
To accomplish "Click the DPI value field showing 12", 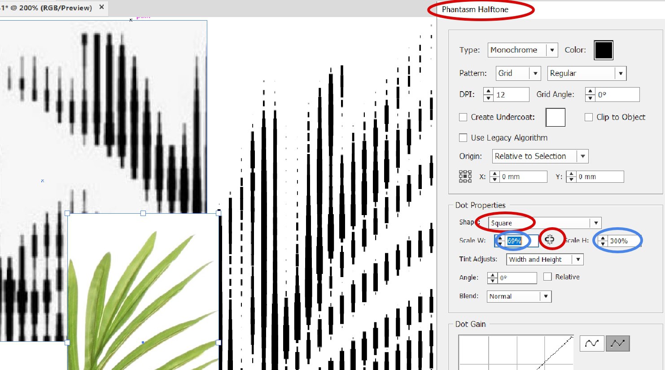I will (511, 95).
